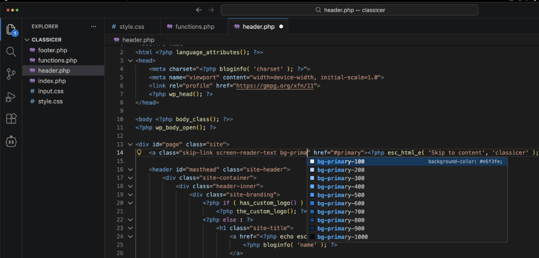This screenshot has width=539, height=258.
Task: Open Run and Debug view
Action: pyautogui.click(x=11, y=97)
